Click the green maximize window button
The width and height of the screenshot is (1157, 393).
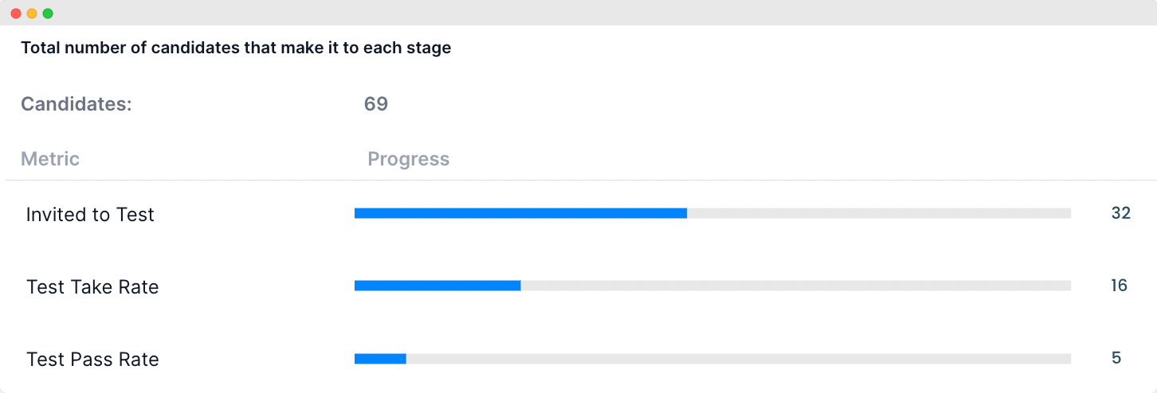point(48,14)
